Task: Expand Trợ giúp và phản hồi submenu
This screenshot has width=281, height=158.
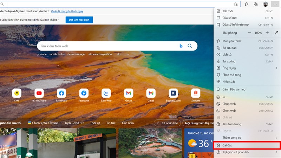Action: [x=247, y=152]
